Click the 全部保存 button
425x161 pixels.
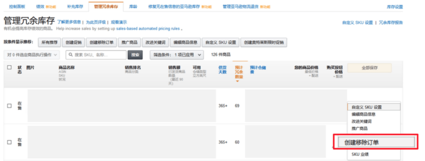(x=370, y=68)
